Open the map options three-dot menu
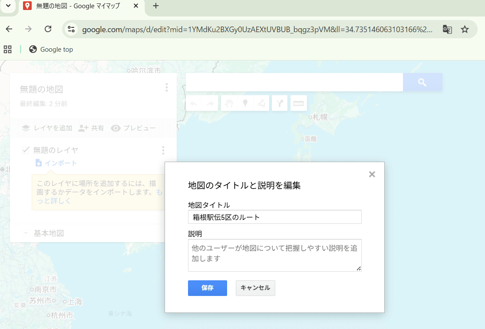 click(166, 88)
